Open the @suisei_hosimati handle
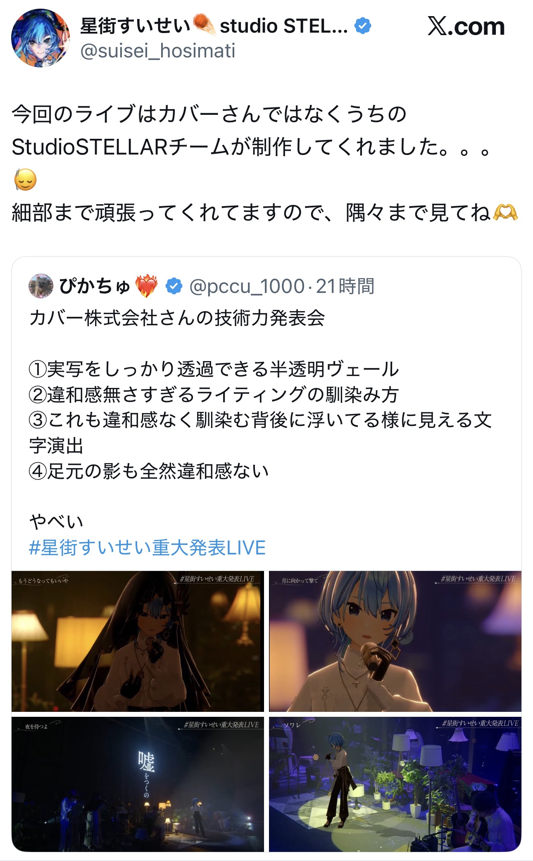Image resolution: width=533 pixels, height=861 pixels. pyautogui.click(x=158, y=51)
